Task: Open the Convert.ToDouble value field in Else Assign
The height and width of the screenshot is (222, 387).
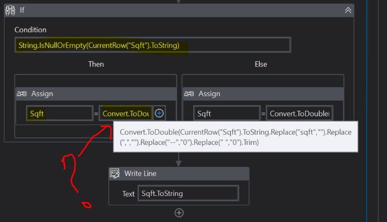Action: pyautogui.click(x=300, y=113)
